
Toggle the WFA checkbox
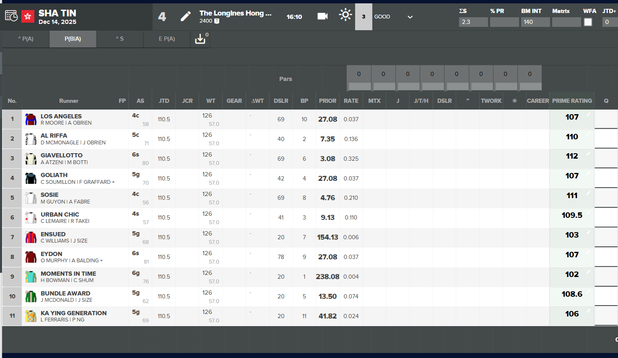click(x=588, y=22)
